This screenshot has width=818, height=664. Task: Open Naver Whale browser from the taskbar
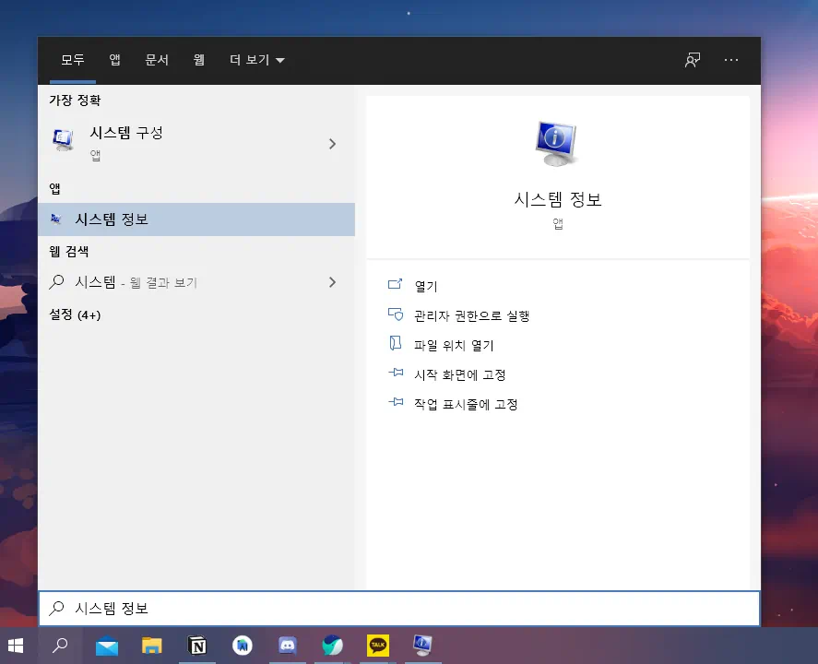[332, 646]
